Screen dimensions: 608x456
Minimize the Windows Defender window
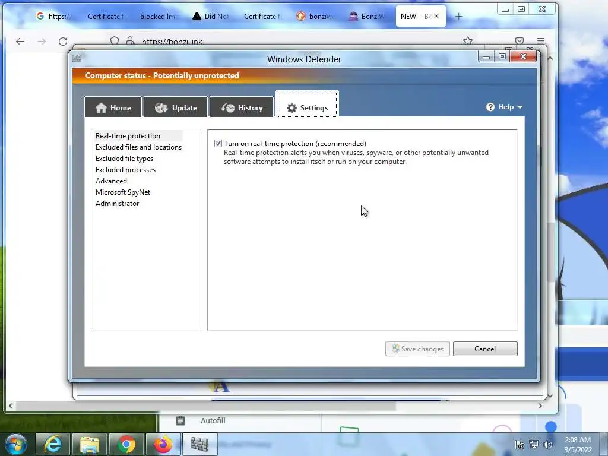point(486,56)
